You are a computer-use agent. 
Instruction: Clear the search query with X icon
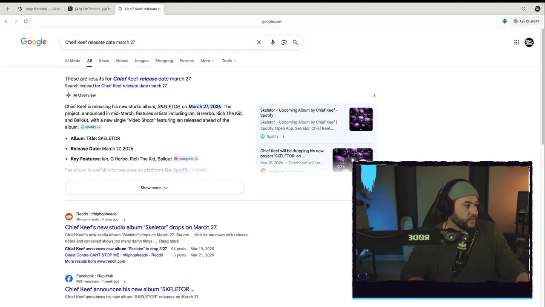point(258,42)
